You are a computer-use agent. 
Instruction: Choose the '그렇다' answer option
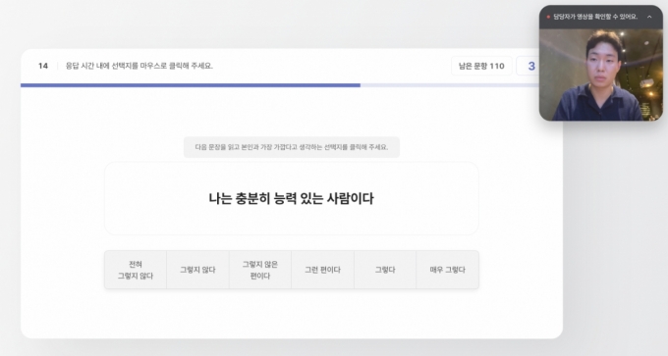385,270
